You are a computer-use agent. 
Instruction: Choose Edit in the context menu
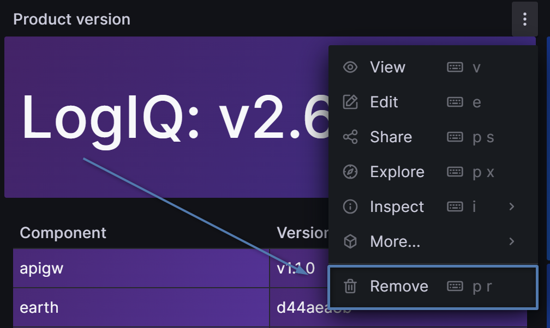pos(384,102)
